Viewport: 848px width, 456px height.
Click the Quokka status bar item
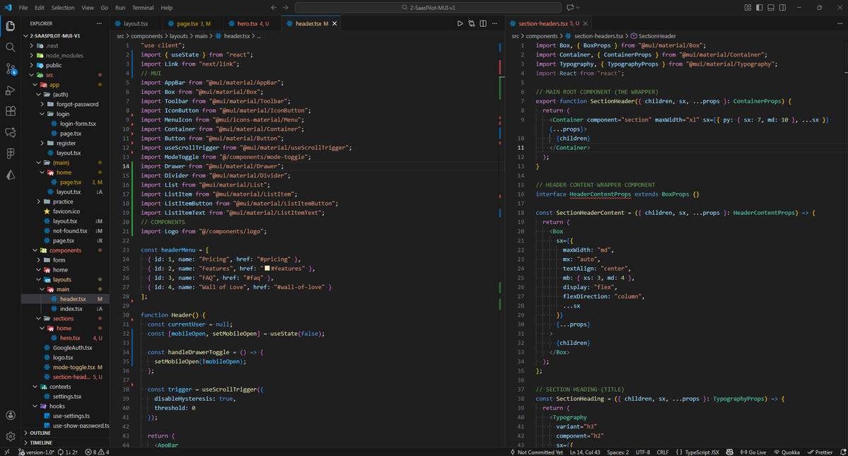[786, 452]
